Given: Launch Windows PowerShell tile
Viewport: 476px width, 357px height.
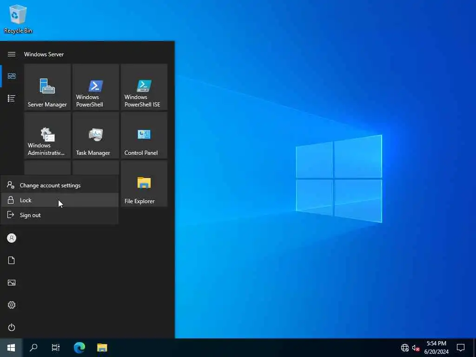Looking at the screenshot, I should (x=96, y=87).
